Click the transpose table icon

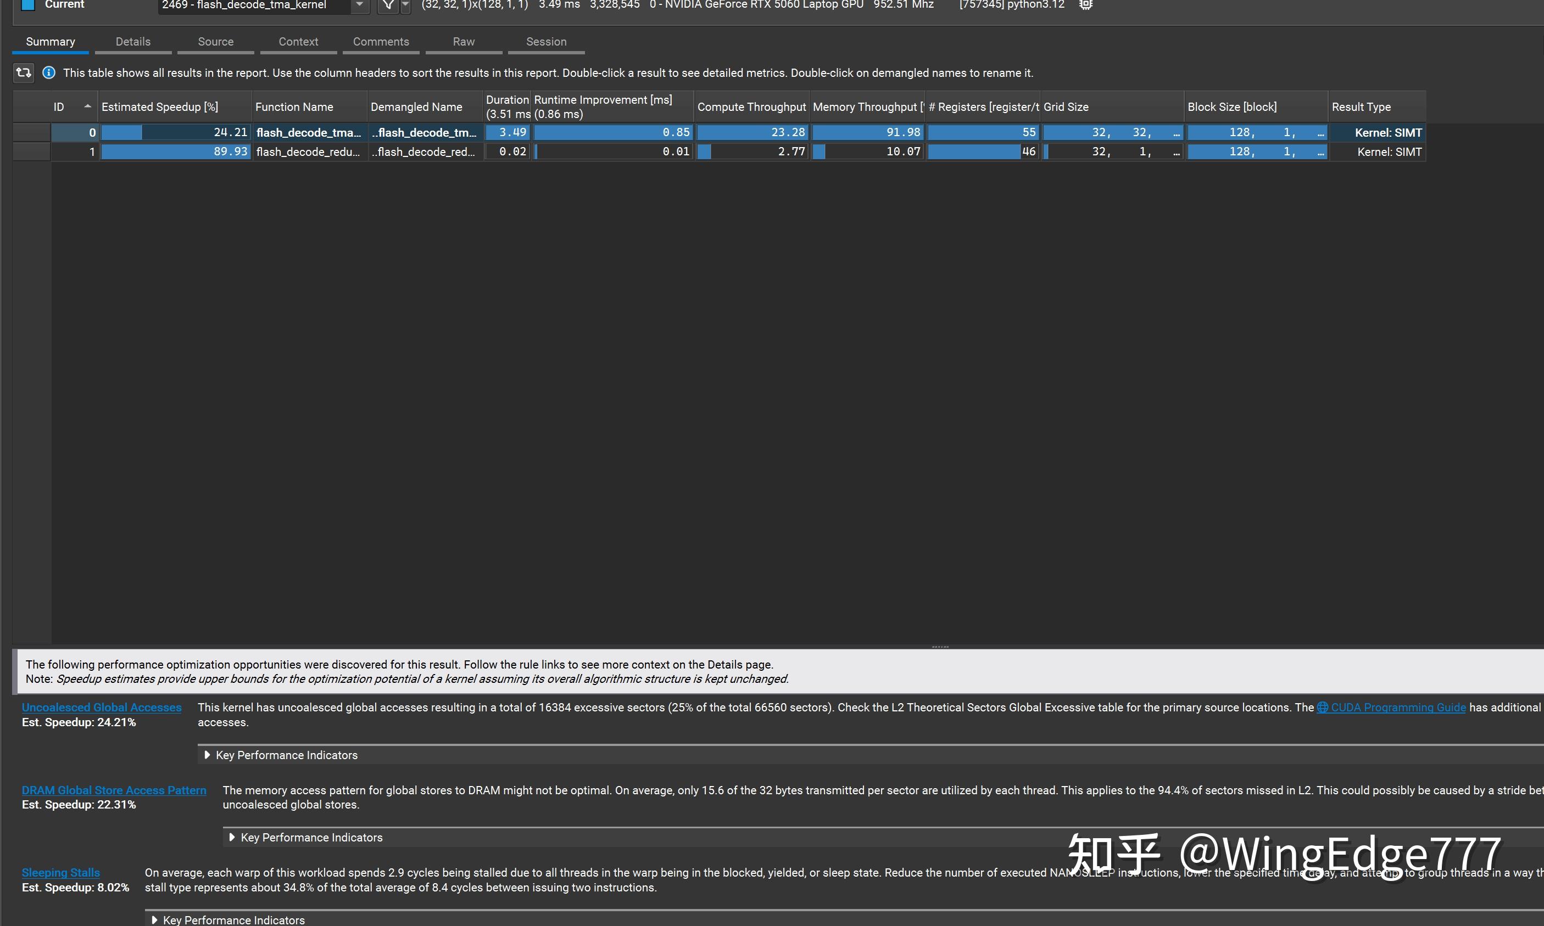[24, 72]
